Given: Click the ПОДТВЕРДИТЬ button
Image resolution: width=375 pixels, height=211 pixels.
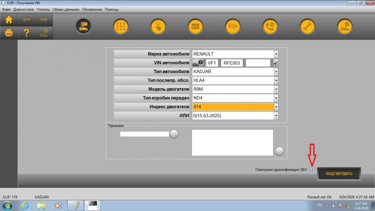Looking at the screenshot, I should tap(339, 174).
